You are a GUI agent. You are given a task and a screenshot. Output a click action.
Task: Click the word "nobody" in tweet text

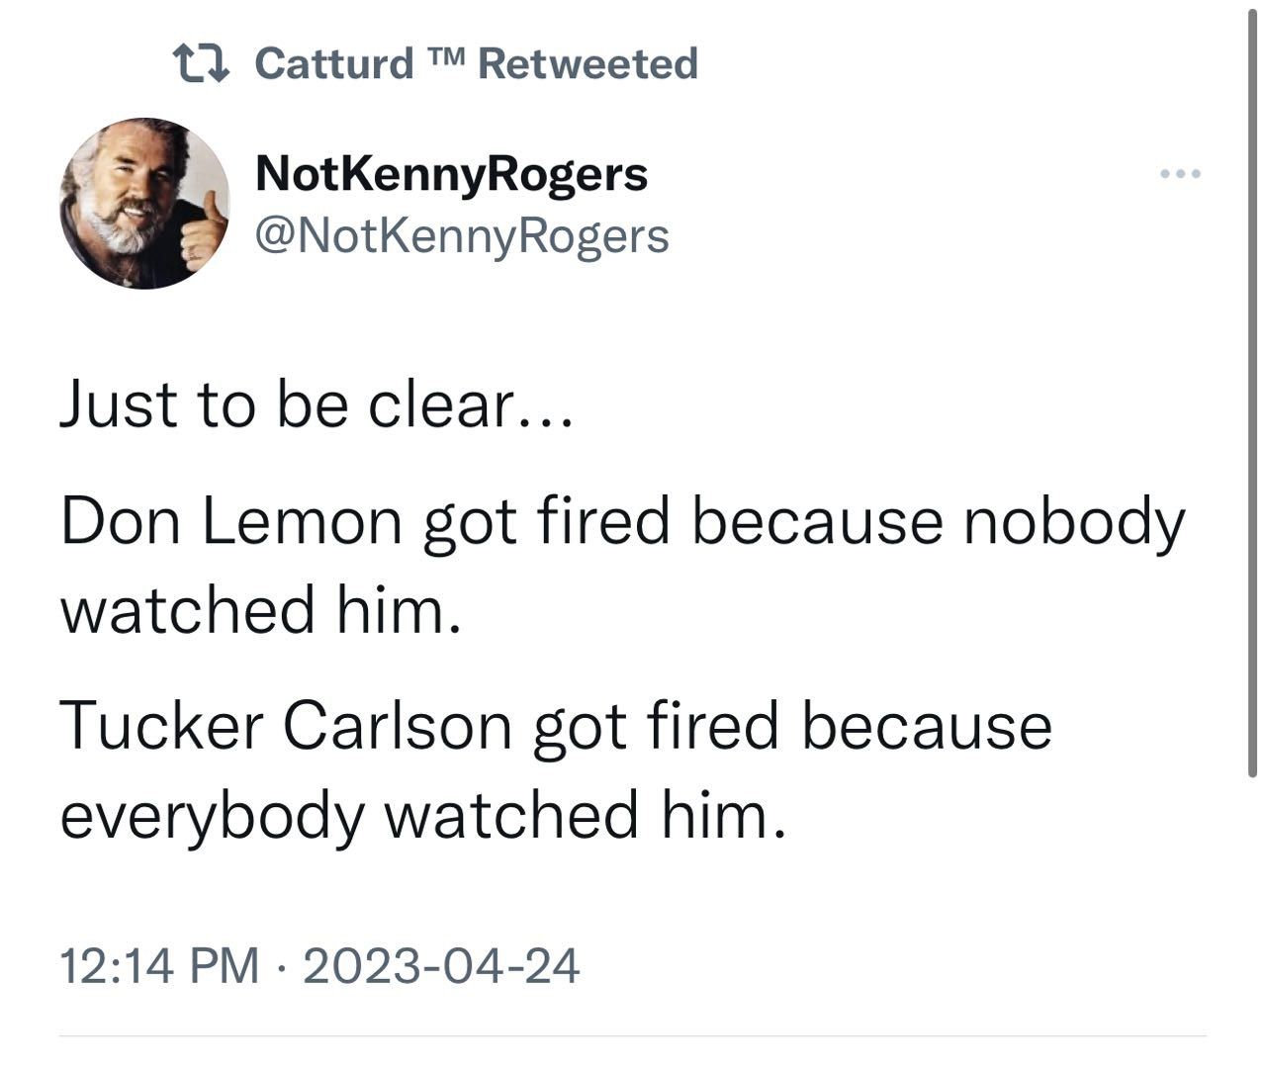click(1072, 521)
